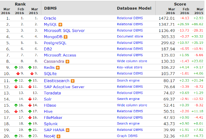This screenshot has width=206, height=139.
Task: Open the SQLite link
Action: pos(50,74)
